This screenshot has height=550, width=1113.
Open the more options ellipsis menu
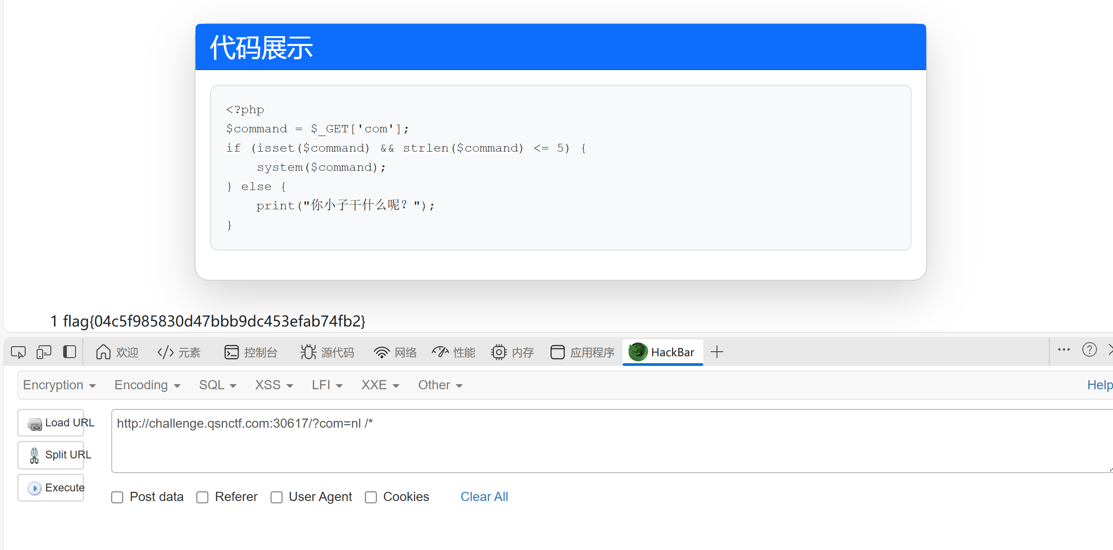point(1064,350)
